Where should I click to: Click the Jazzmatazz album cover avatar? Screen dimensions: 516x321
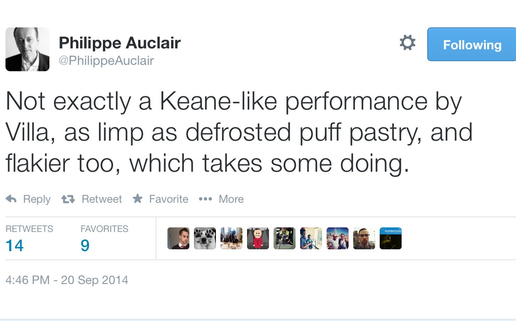coord(391,238)
